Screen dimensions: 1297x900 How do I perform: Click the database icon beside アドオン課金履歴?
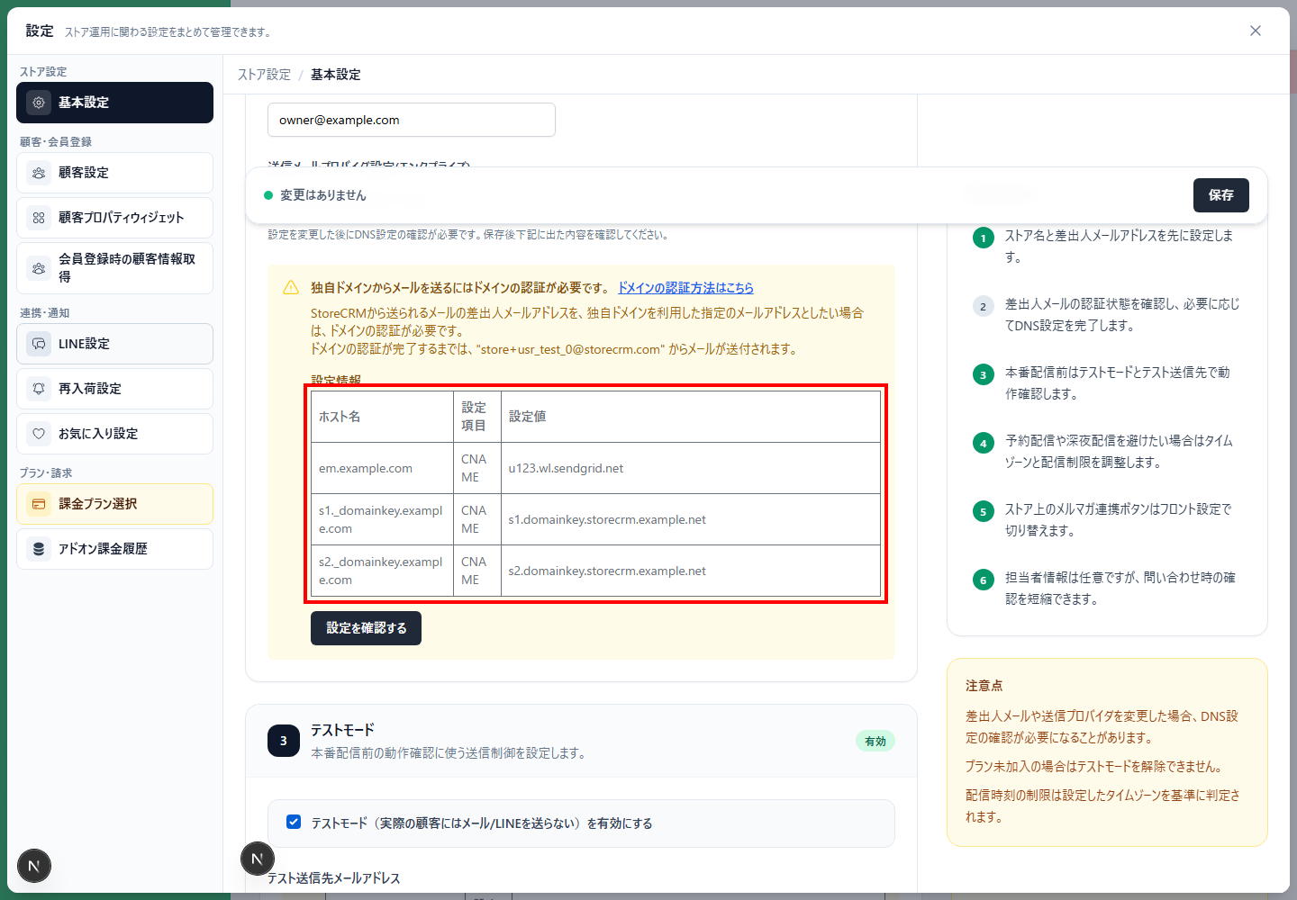pyautogui.click(x=39, y=549)
